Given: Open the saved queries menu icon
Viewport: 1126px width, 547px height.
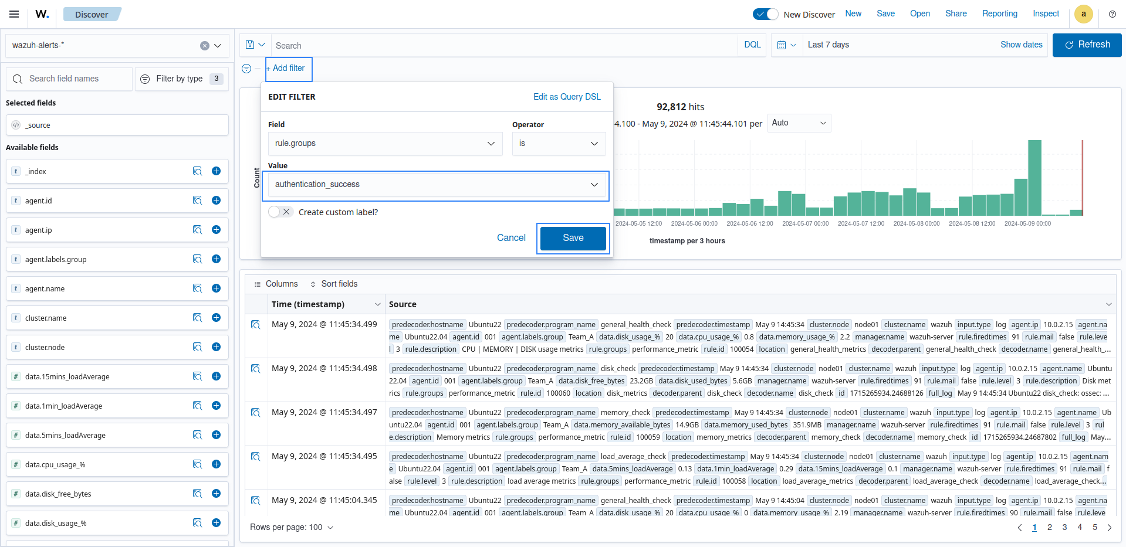Looking at the screenshot, I should [x=255, y=45].
